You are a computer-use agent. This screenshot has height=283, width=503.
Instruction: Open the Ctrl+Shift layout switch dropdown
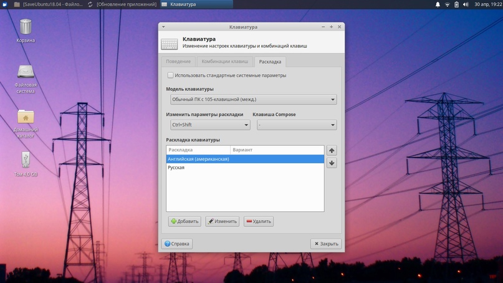tap(210, 125)
